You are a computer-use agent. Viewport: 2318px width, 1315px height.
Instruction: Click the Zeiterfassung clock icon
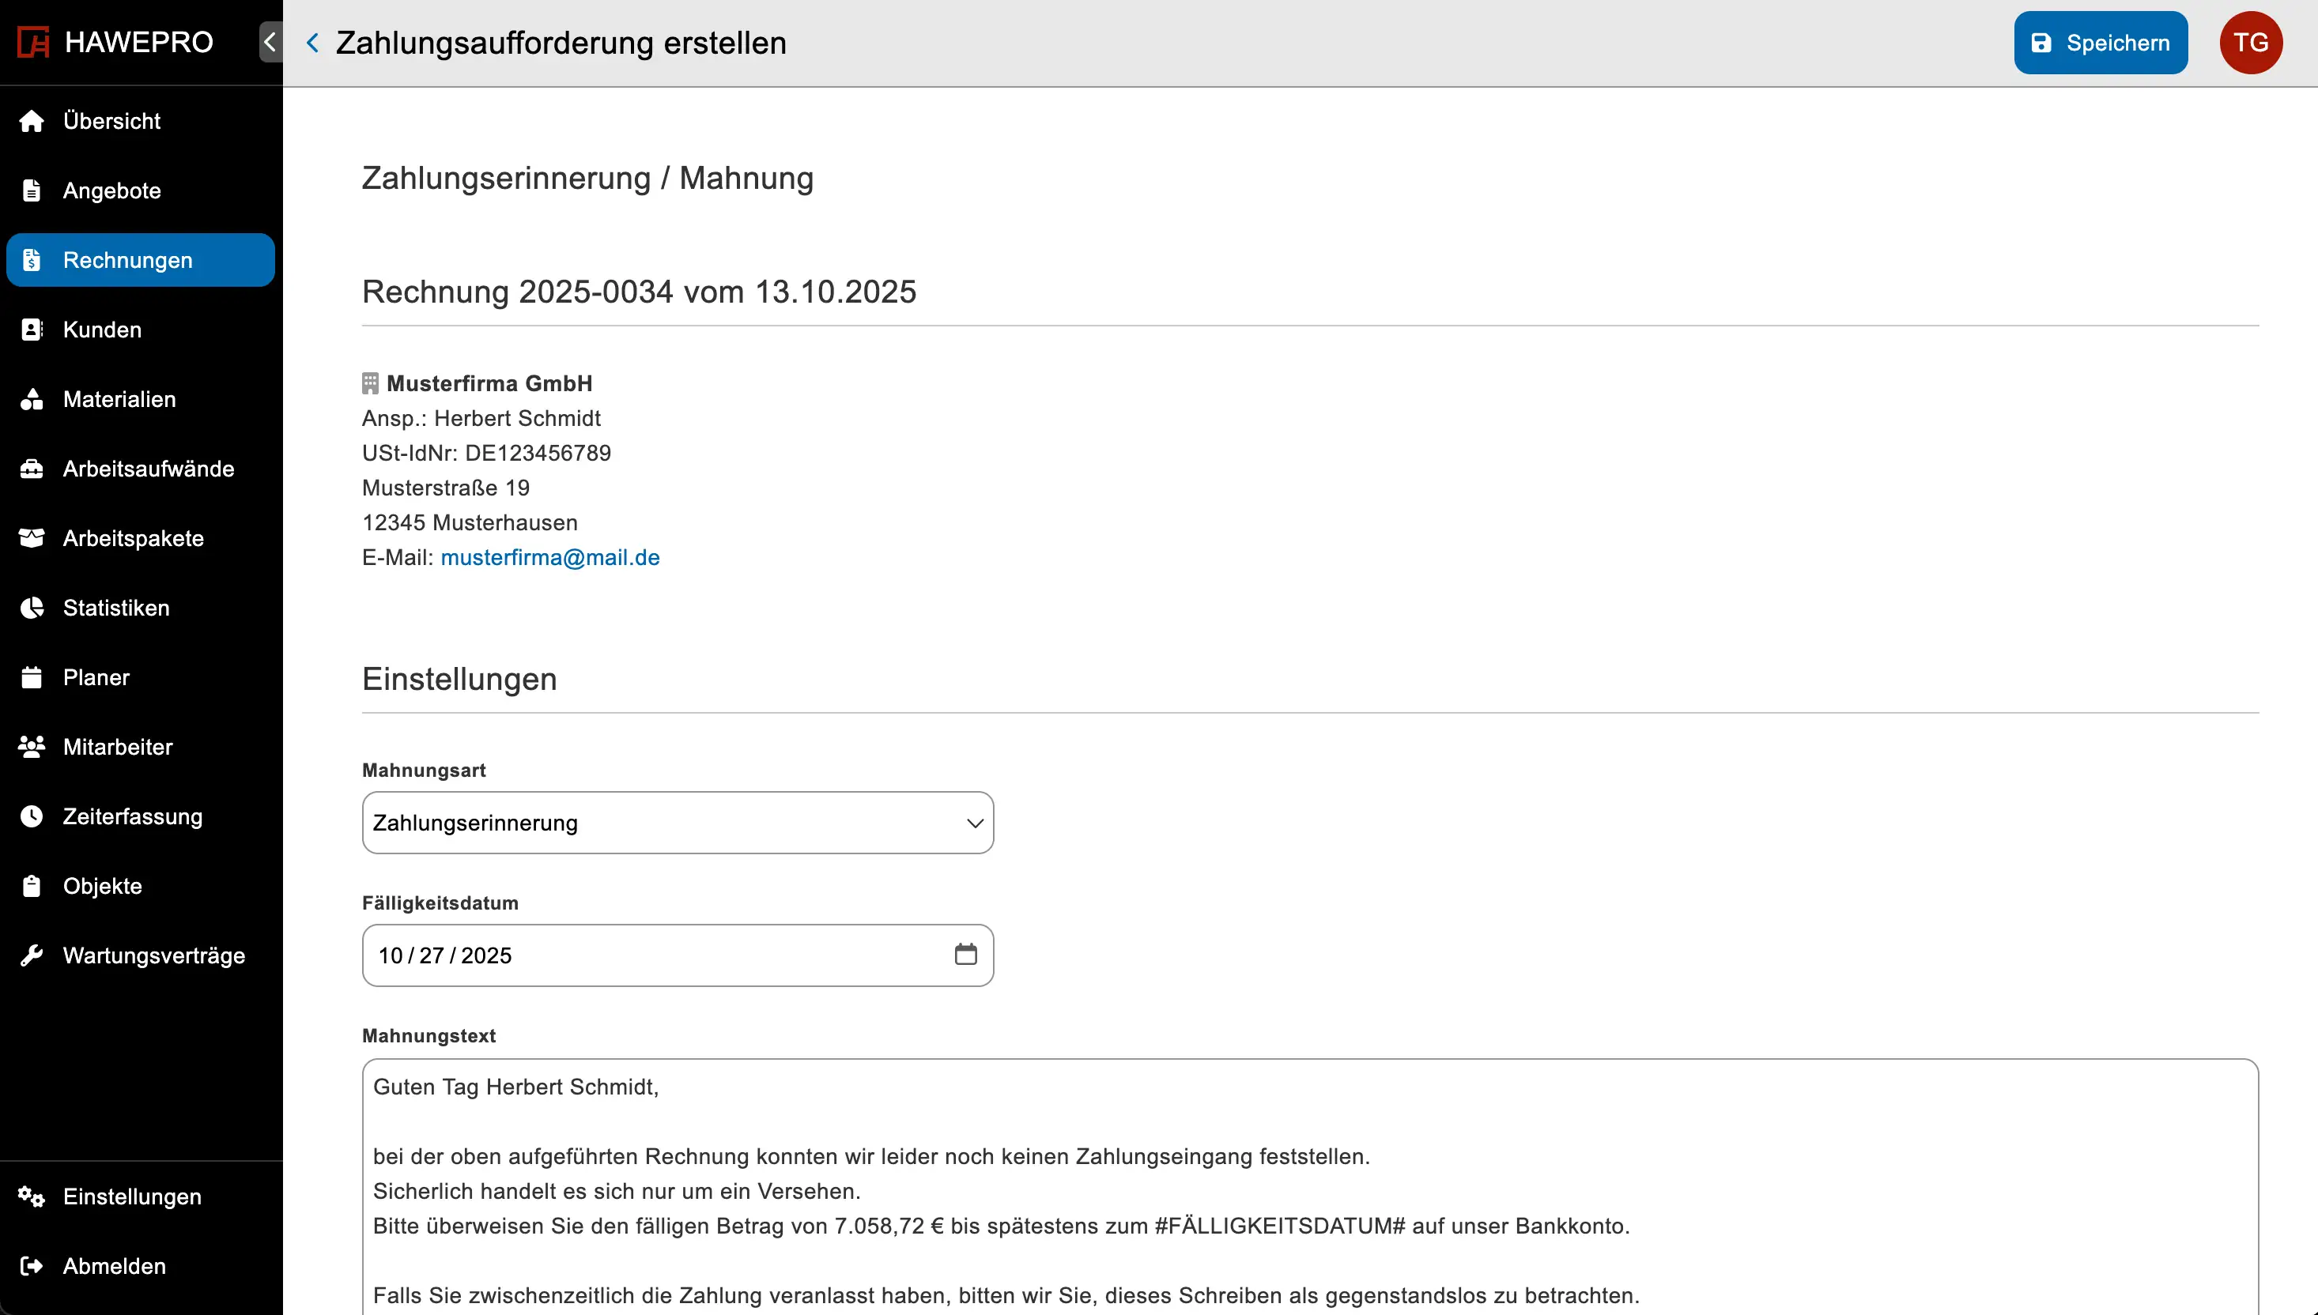coord(32,816)
